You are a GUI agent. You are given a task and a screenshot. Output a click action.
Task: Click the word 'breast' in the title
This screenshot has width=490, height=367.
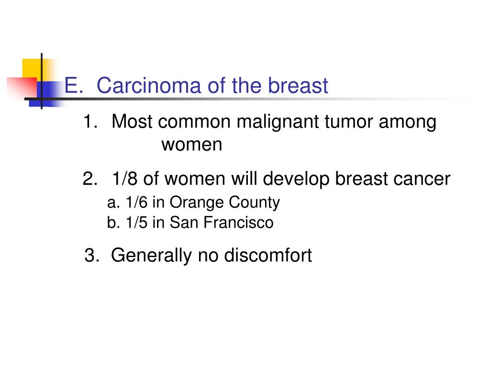pyautogui.click(x=298, y=85)
